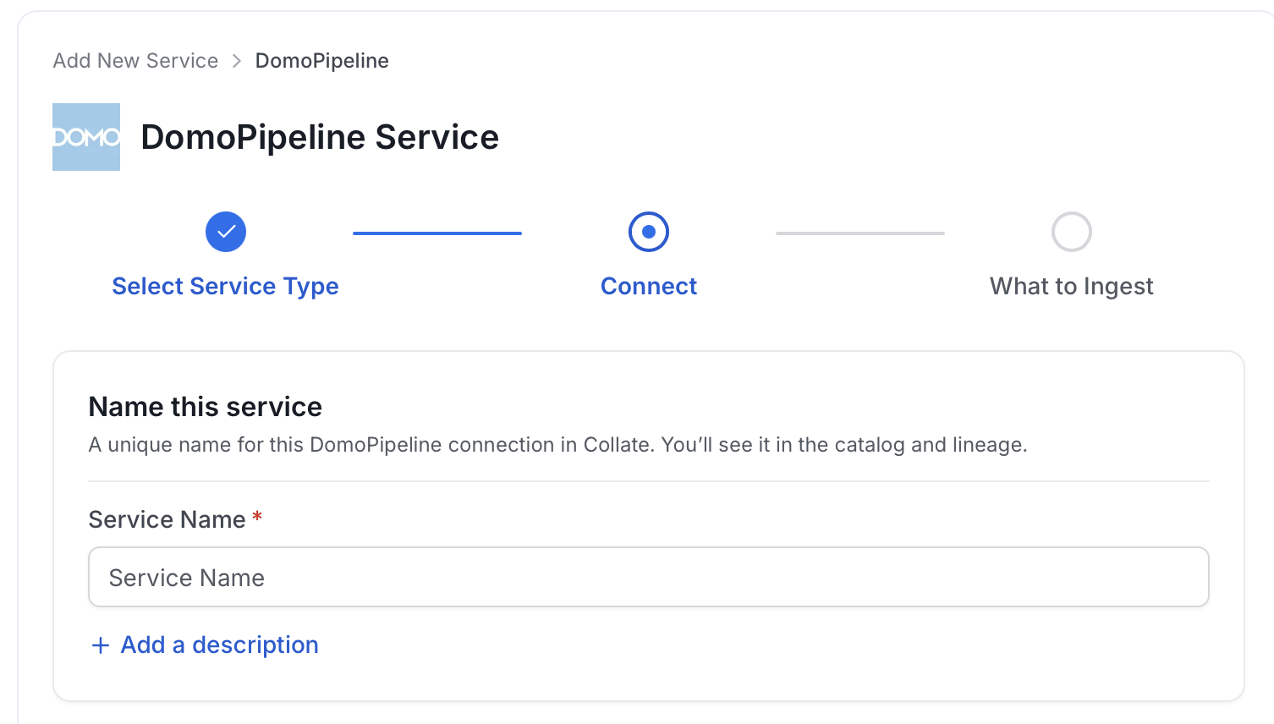
Task: Click the DOMO logo image
Action: click(86, 137)
